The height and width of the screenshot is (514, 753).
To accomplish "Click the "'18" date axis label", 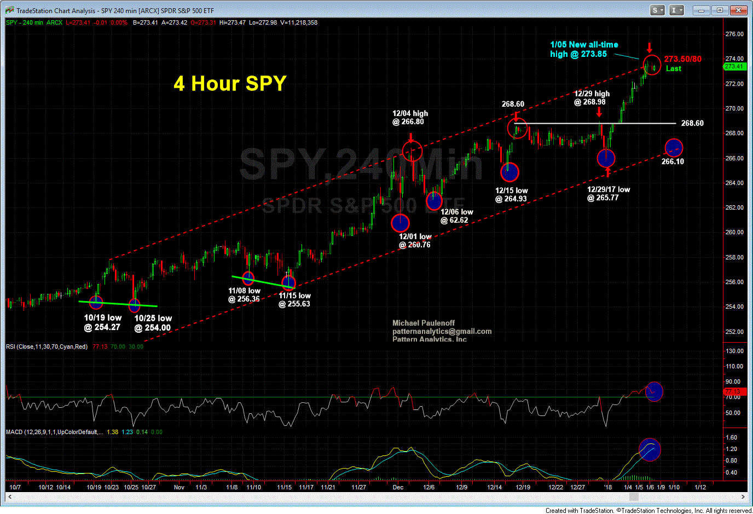I will [x=608, y=487].
